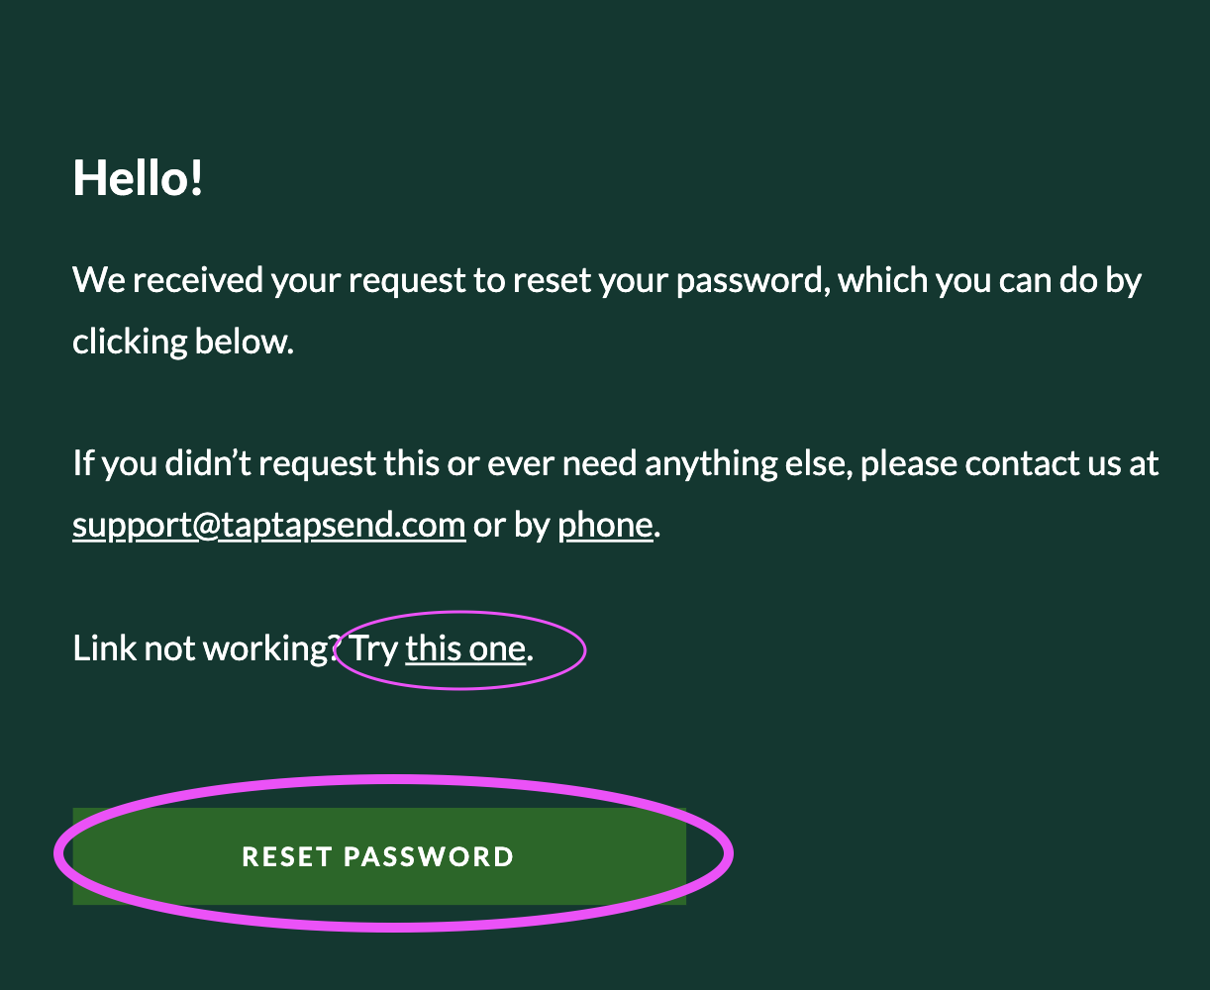Click the "or by" text between links
This screenshot has width=1210, height=990.
point(511,525)
